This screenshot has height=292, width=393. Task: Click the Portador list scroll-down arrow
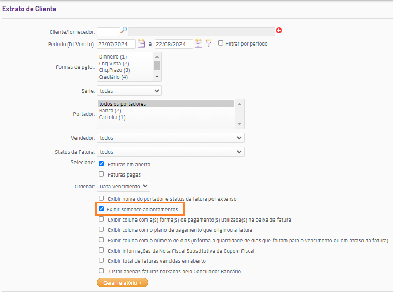point(239,124)
